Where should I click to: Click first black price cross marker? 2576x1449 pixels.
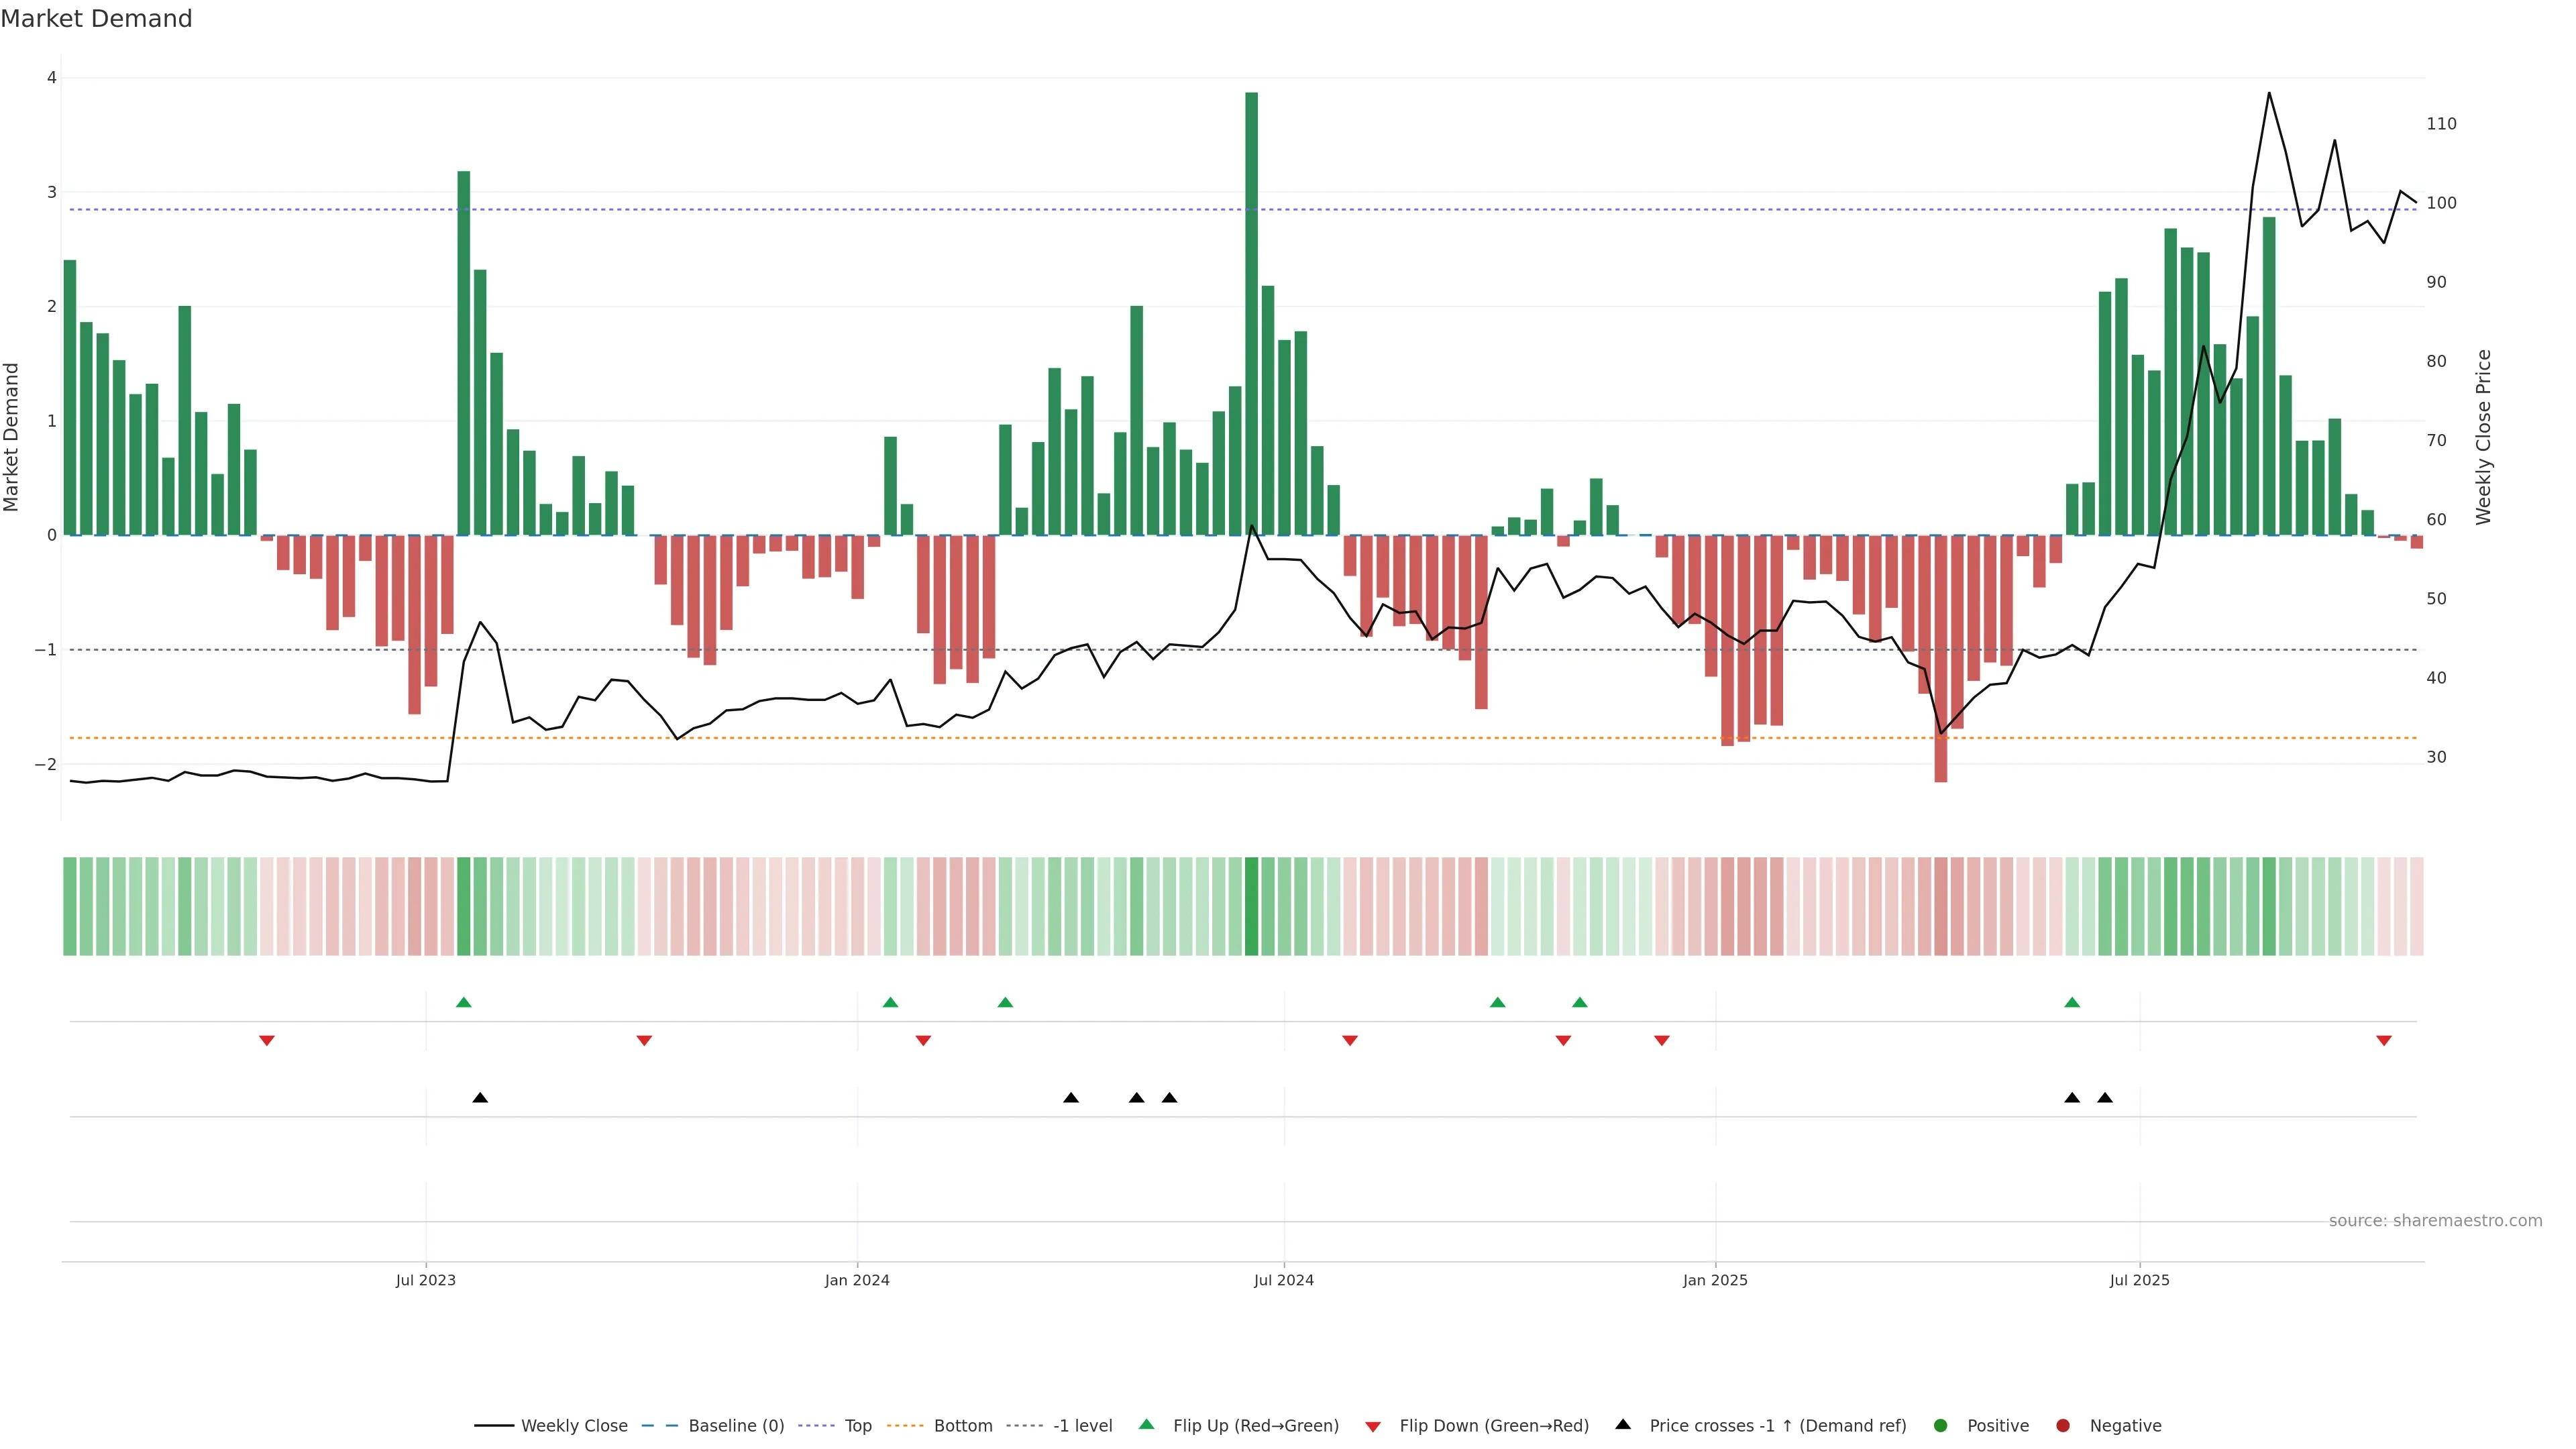pyautogui.click(x=480, y=1098)
